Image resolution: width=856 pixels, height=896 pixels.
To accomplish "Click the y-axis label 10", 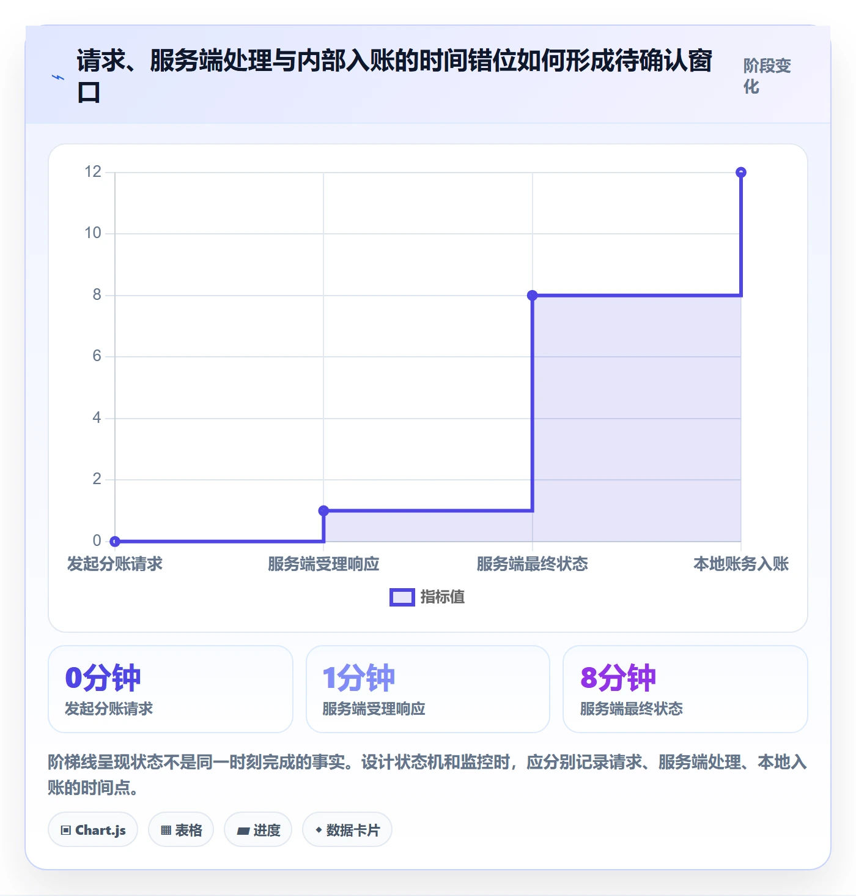I will [93, 233].
